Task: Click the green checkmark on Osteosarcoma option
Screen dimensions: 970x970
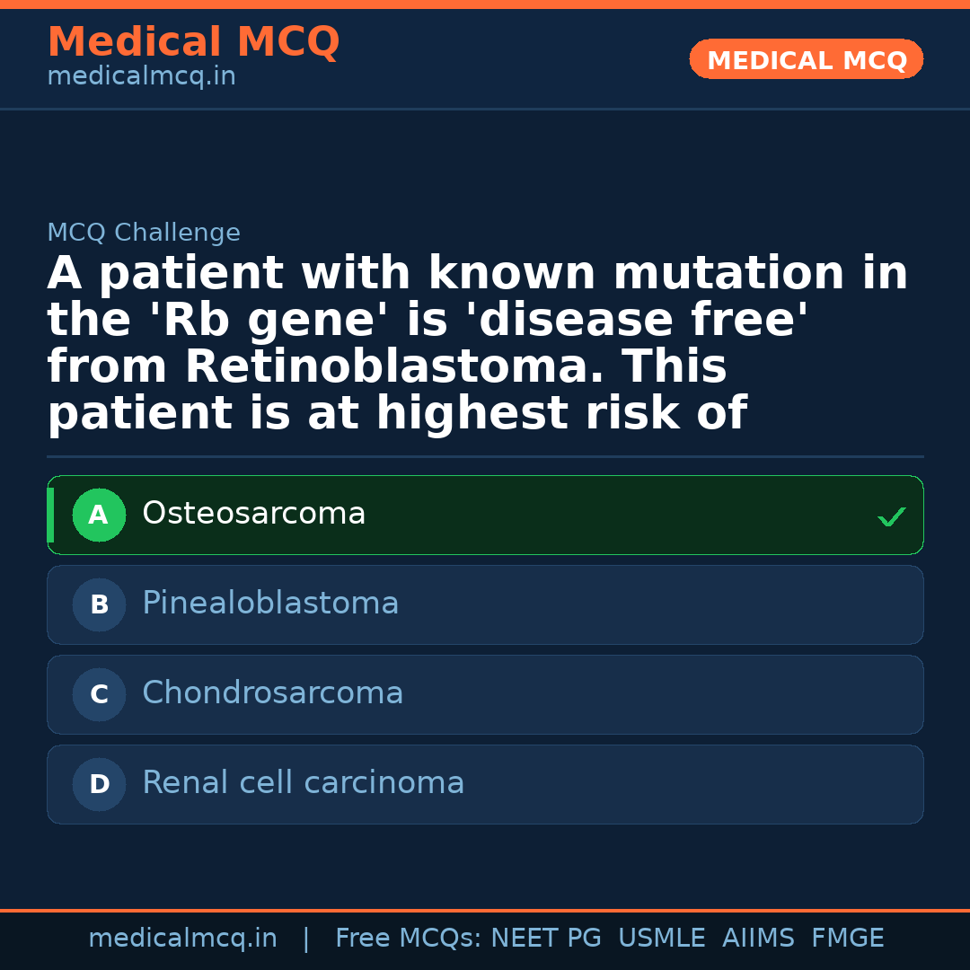Action: click(891, 516)
